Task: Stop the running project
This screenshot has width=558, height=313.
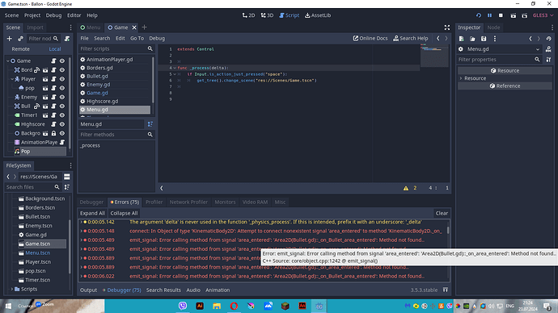Action: point(501,15)
